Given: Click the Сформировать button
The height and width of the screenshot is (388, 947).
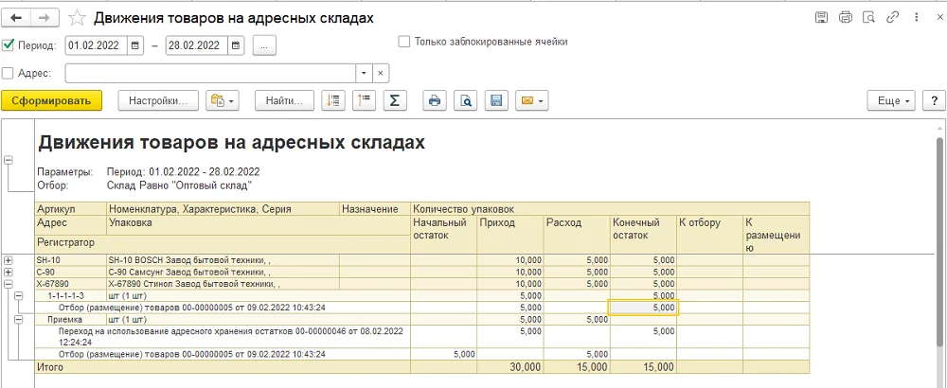Looking at the screenshot, I should coord(51,100).
